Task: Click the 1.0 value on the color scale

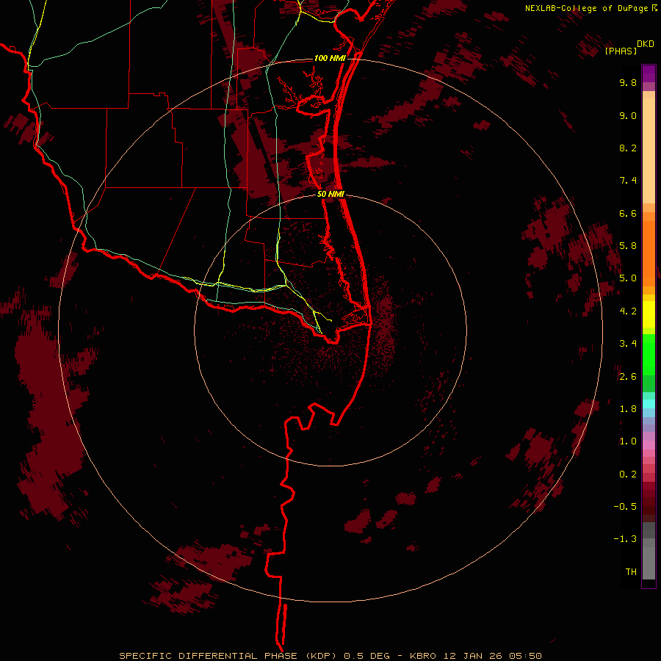Action: click(x=628, y=441)
